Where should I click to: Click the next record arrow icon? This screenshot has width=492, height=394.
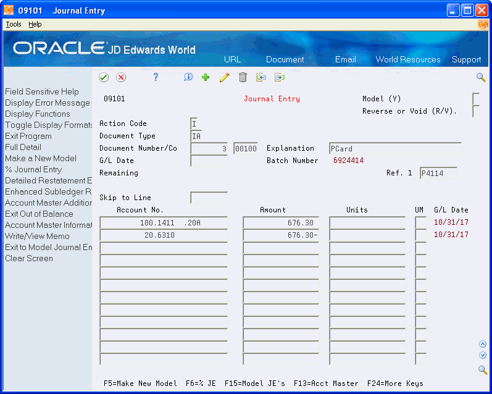[x=279, y=77]
